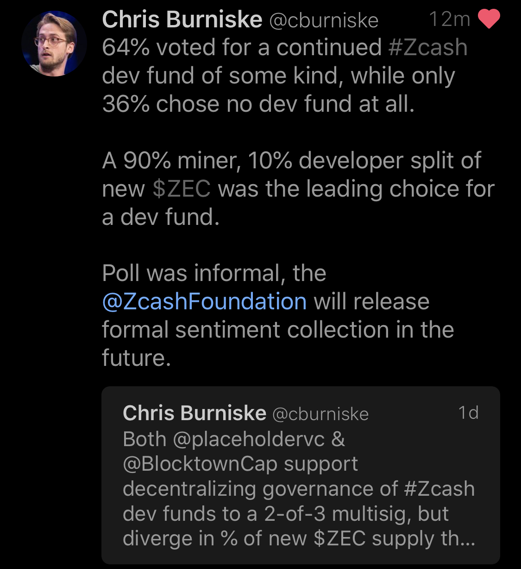Tap the 12m timestamp
This screenshot has height=569, width=521.
click(449, 19)
